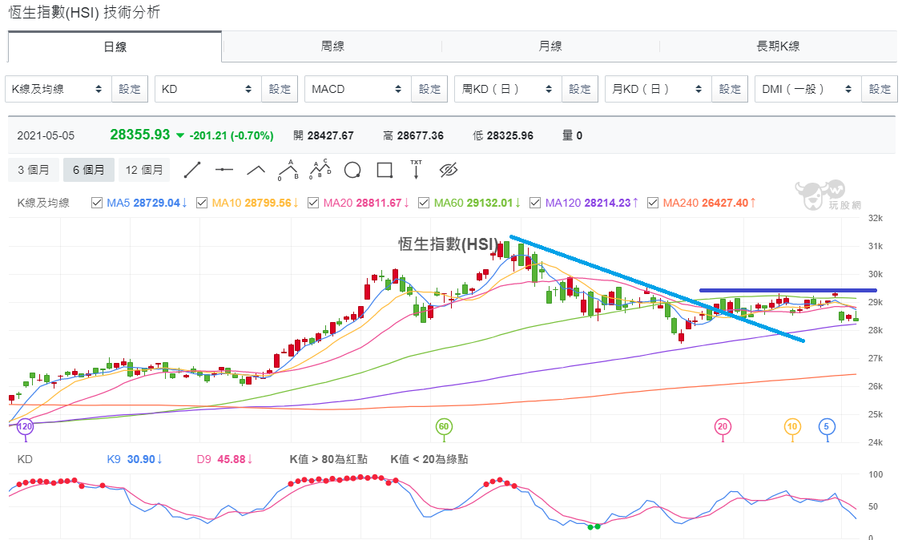Select the trend line drawing tool
The width and height of the screenshot is (902, 540).
pos(192,170)
